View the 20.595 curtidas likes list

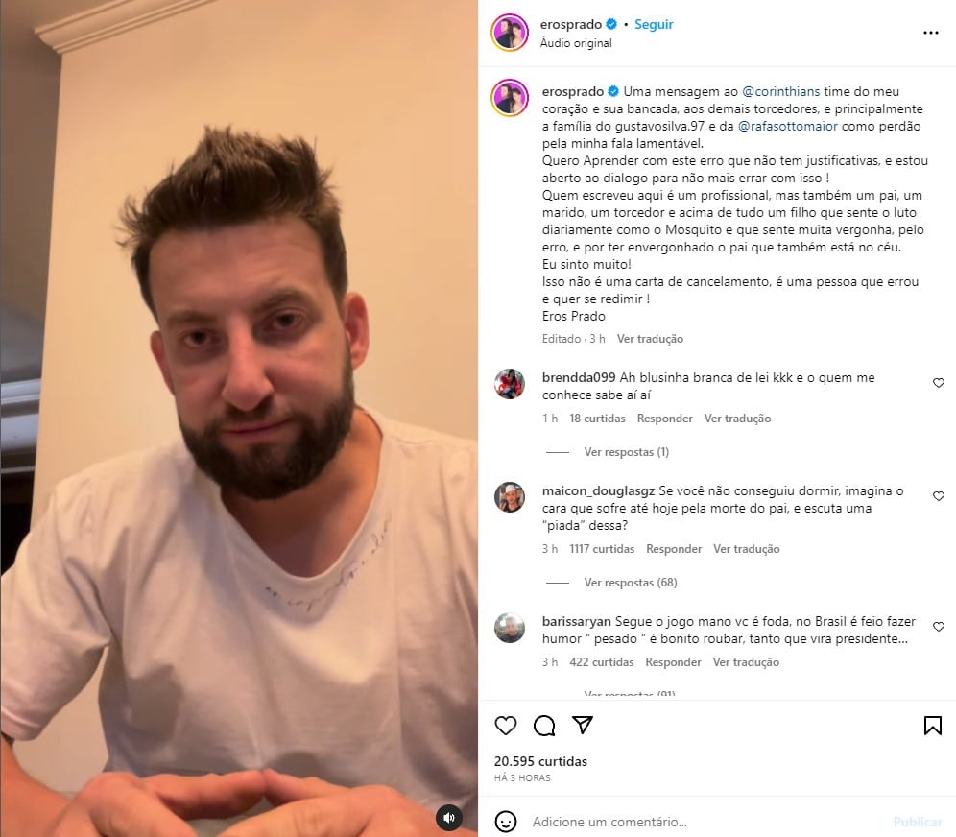tap(540, 761)
